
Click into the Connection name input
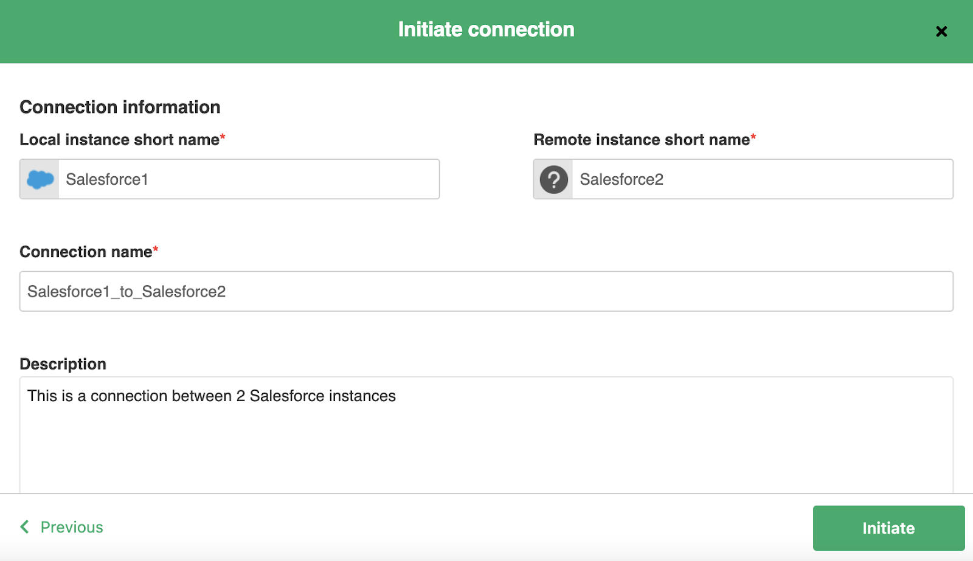(x=486, y=292)
